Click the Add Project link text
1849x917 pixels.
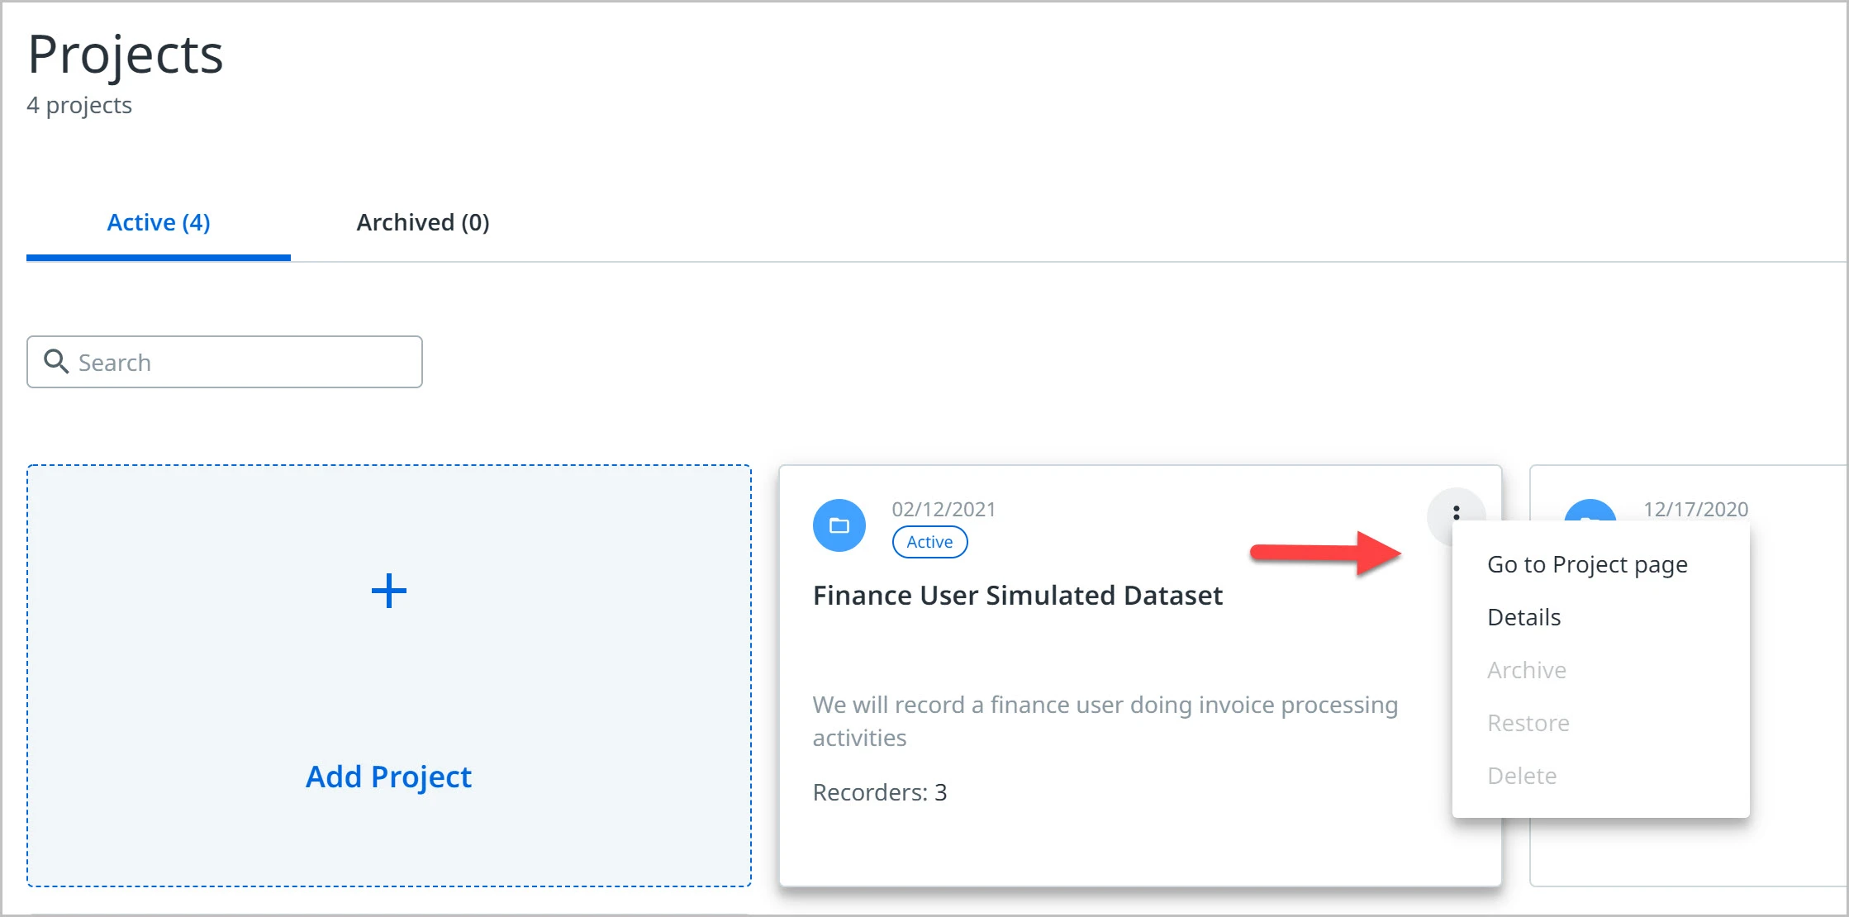click(388, 777)
